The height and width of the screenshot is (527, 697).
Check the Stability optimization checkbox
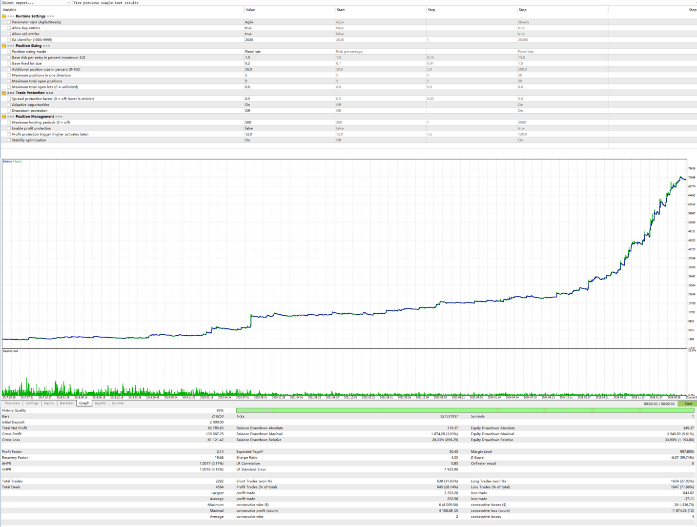9,140
